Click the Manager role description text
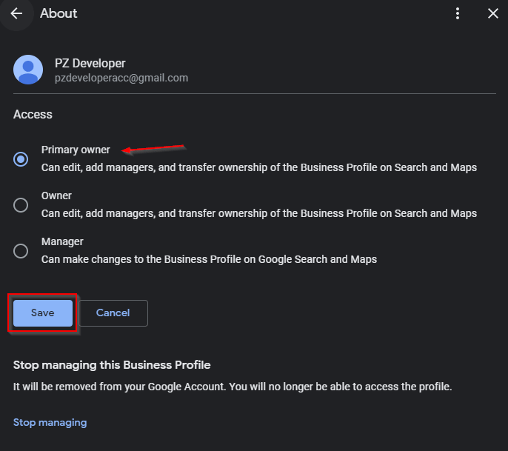The image size is (508, 451). [209, 259]
